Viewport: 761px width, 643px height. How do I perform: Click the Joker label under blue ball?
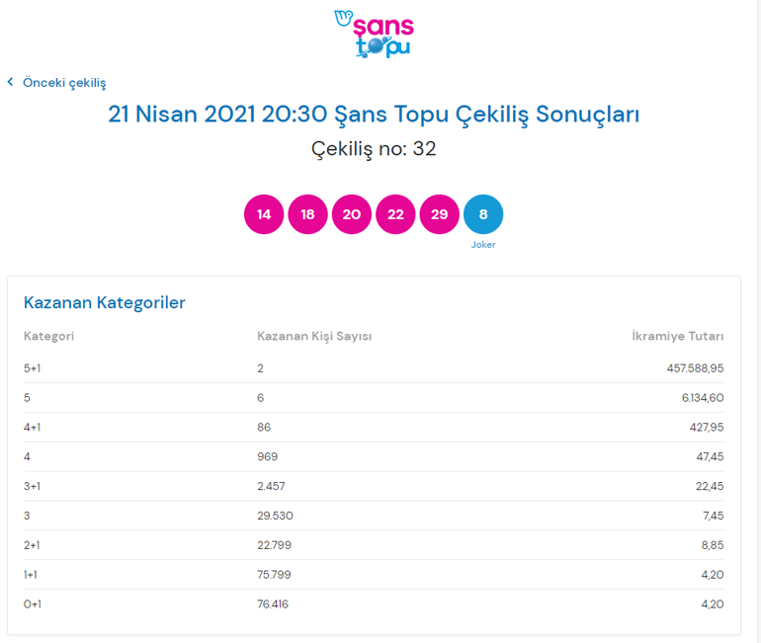coord(483,245)
